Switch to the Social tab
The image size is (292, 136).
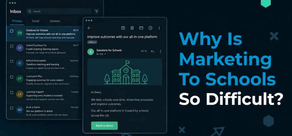point(35,21)
